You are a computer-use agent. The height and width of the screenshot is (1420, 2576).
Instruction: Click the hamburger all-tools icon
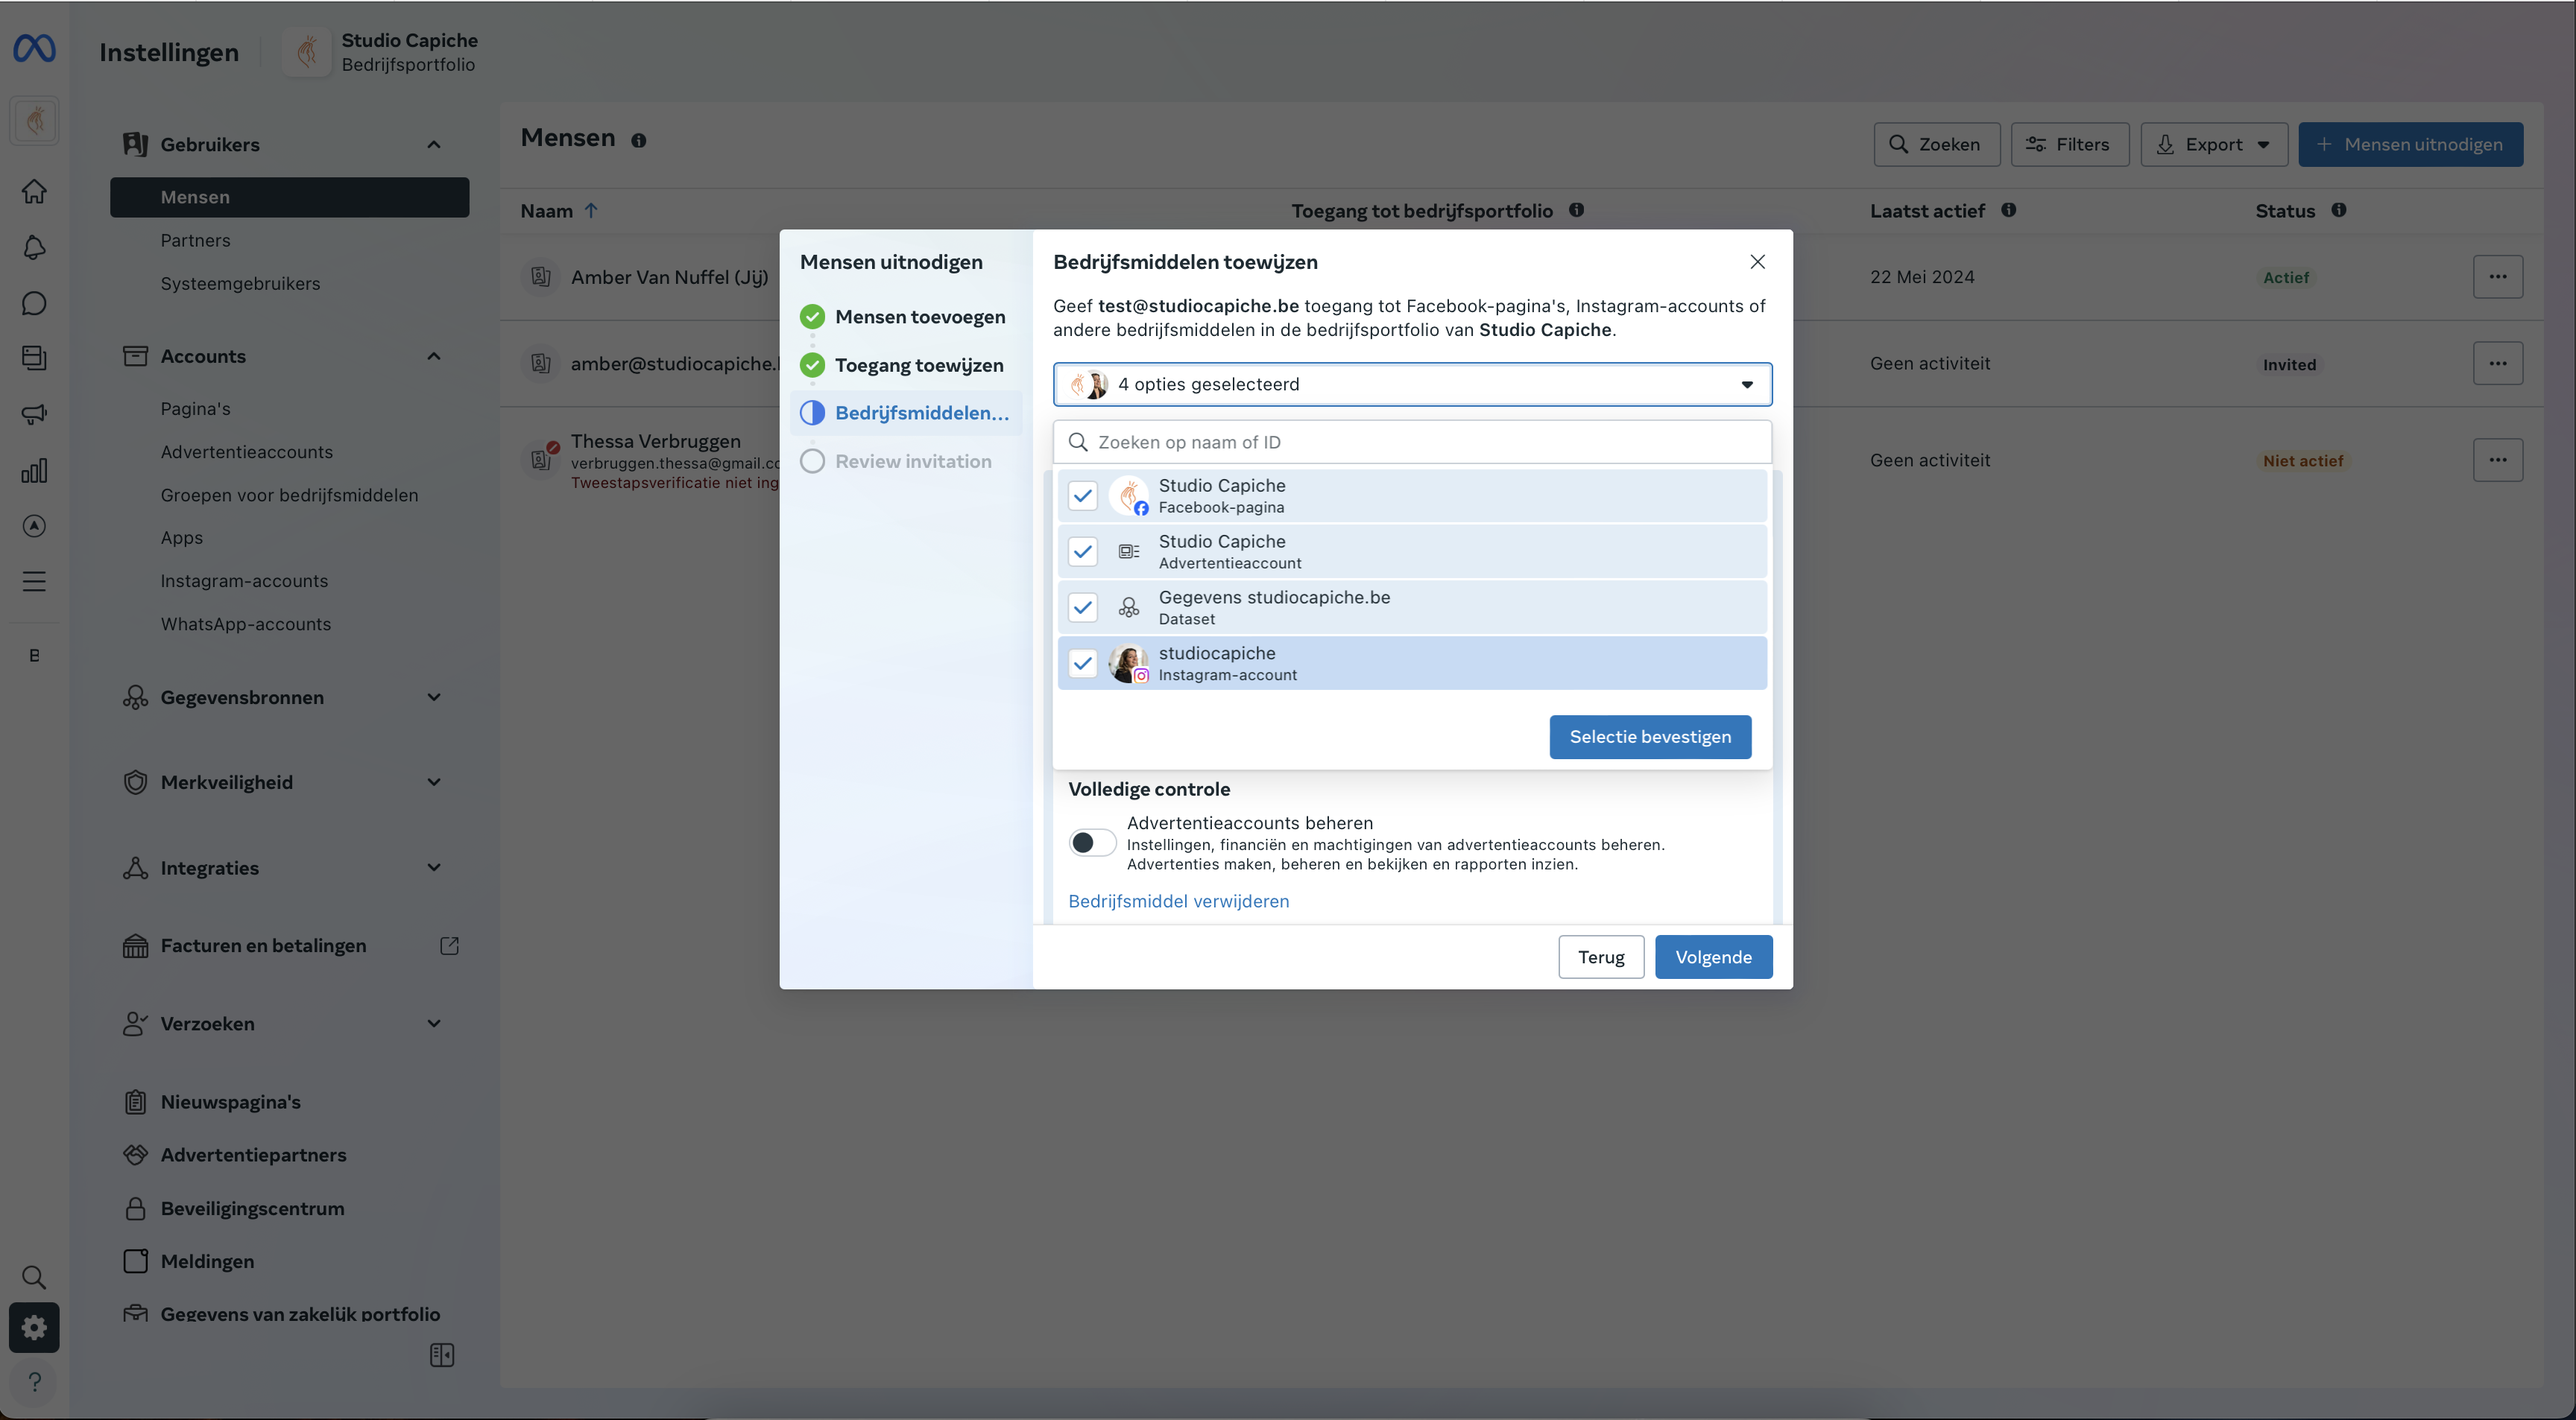pyautogui.click(x=34, y=582)
